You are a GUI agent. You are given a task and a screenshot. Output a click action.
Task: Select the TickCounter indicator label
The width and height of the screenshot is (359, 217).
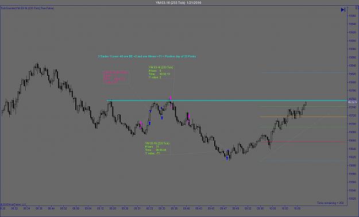(28, 8)
